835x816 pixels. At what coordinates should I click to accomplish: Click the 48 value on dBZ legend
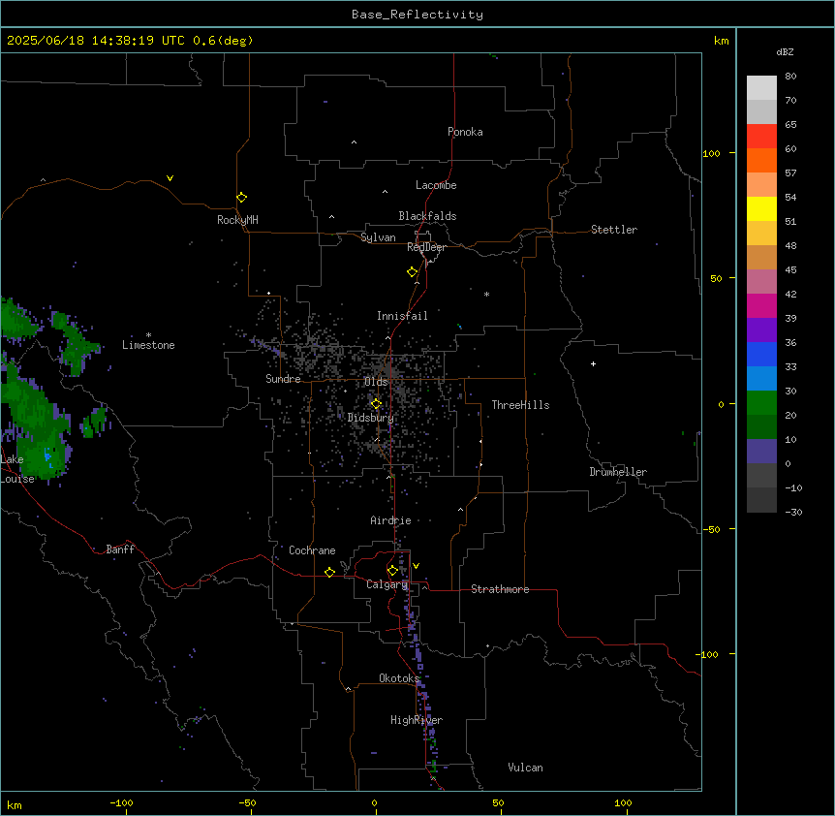(790, 245)
